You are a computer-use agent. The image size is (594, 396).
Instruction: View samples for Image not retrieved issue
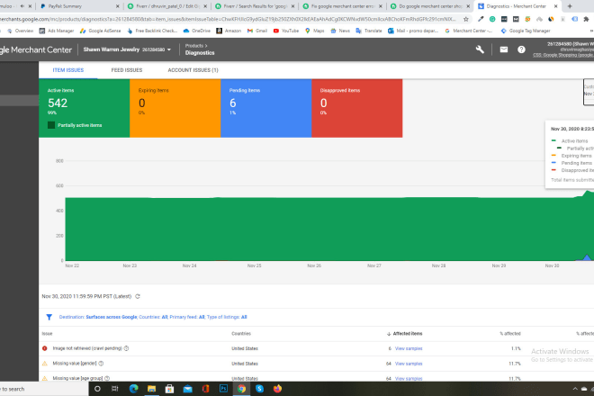pos(409,348)
